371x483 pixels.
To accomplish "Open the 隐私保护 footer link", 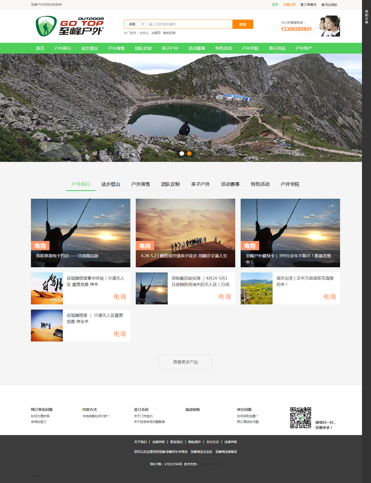I will click(195, 442).
